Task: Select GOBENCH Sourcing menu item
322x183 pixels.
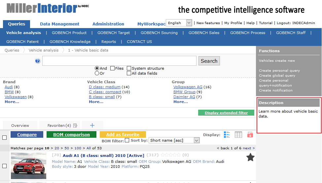Action: click(x=159, y=33)
